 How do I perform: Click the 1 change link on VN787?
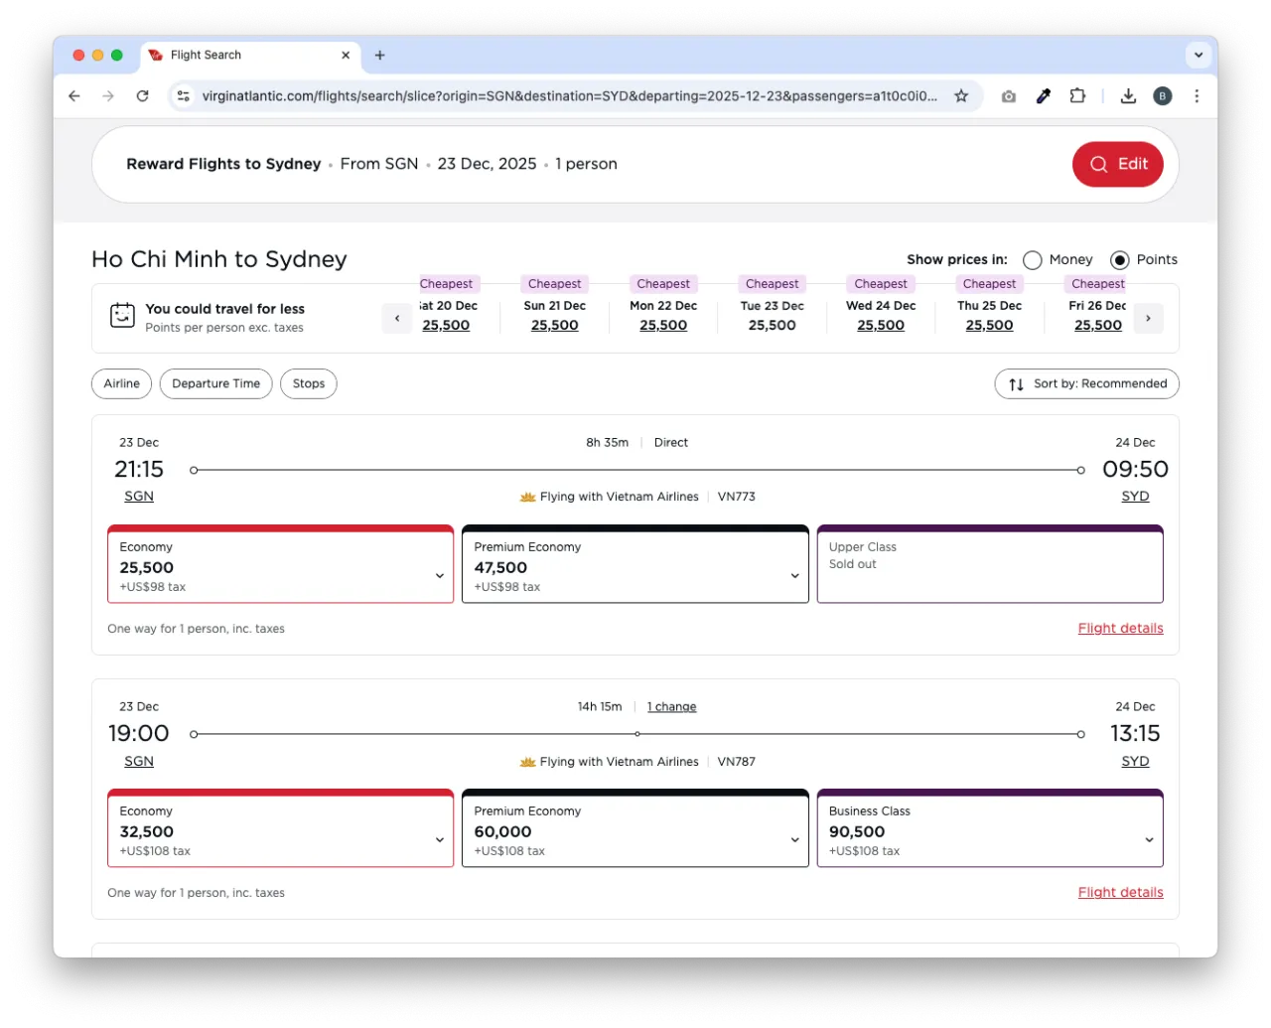(672, 707)
